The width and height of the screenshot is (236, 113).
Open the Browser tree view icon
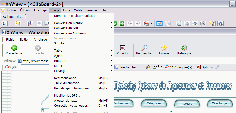pyautogui.click(x=5, y=23)
